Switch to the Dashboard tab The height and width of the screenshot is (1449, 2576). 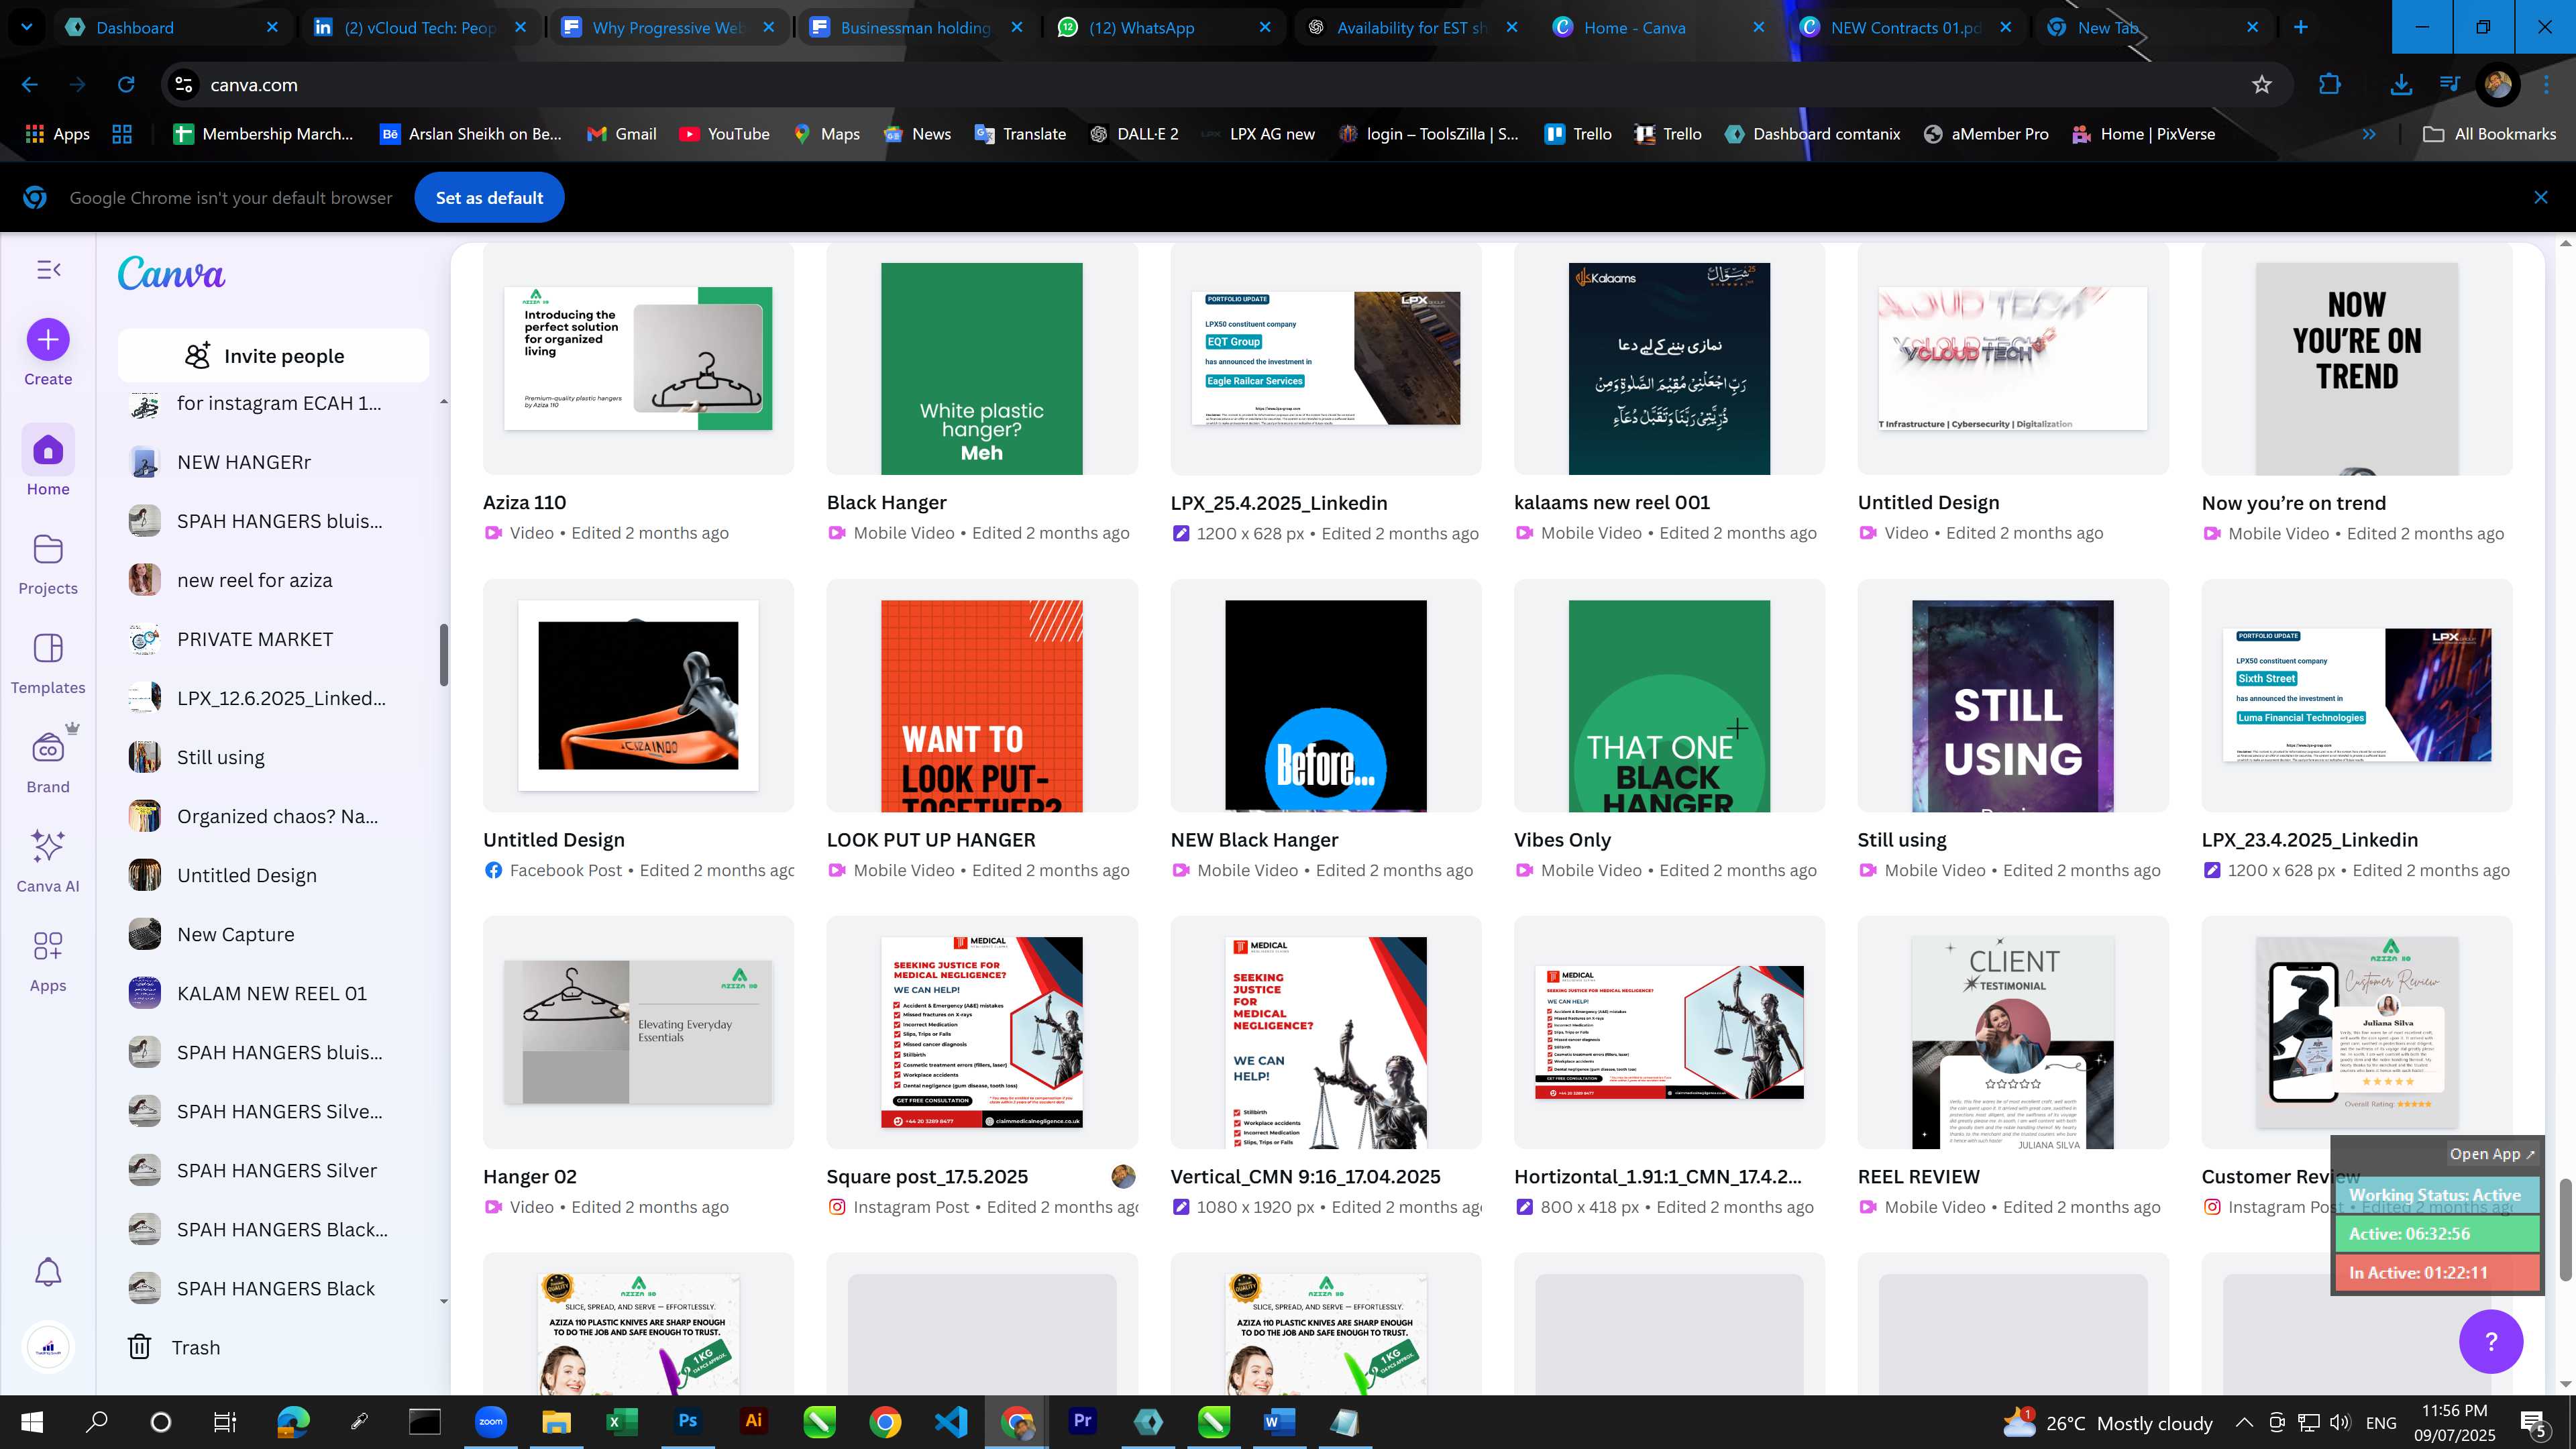click(172, 27)
